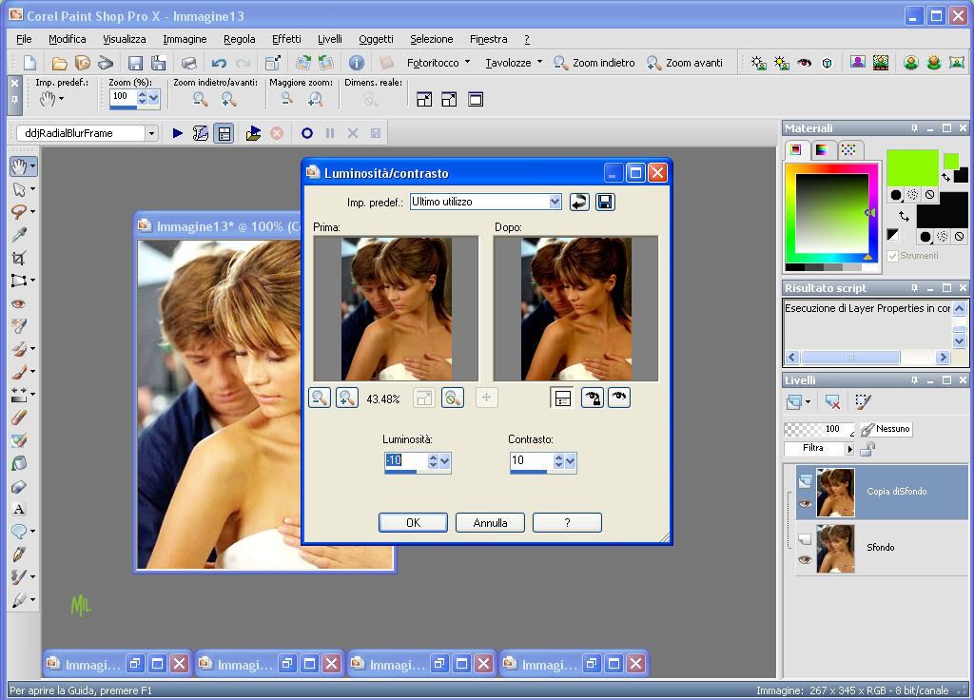Toggle the layer lock transparency icon
This screenshot has width=974, height=700.
pyautogui.click(x=867, y=449)
